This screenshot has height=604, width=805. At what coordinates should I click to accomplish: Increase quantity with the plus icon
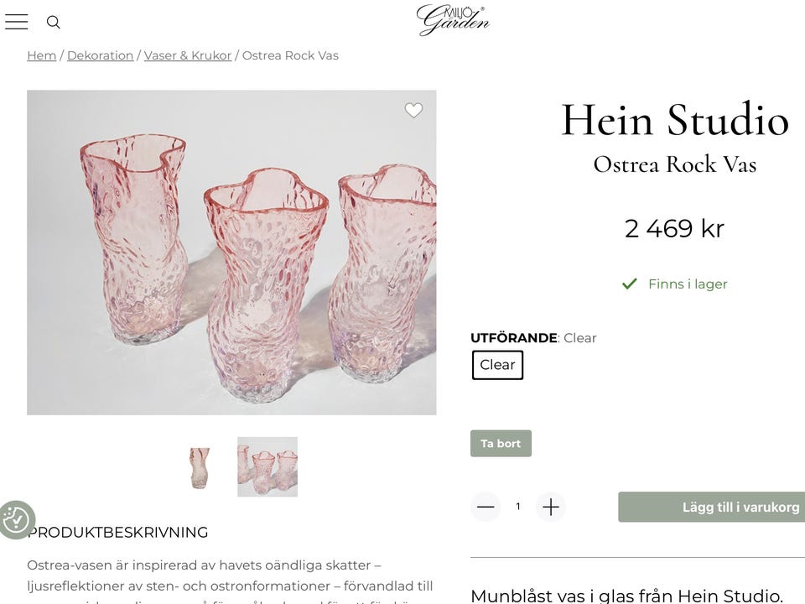pos(550,507)
